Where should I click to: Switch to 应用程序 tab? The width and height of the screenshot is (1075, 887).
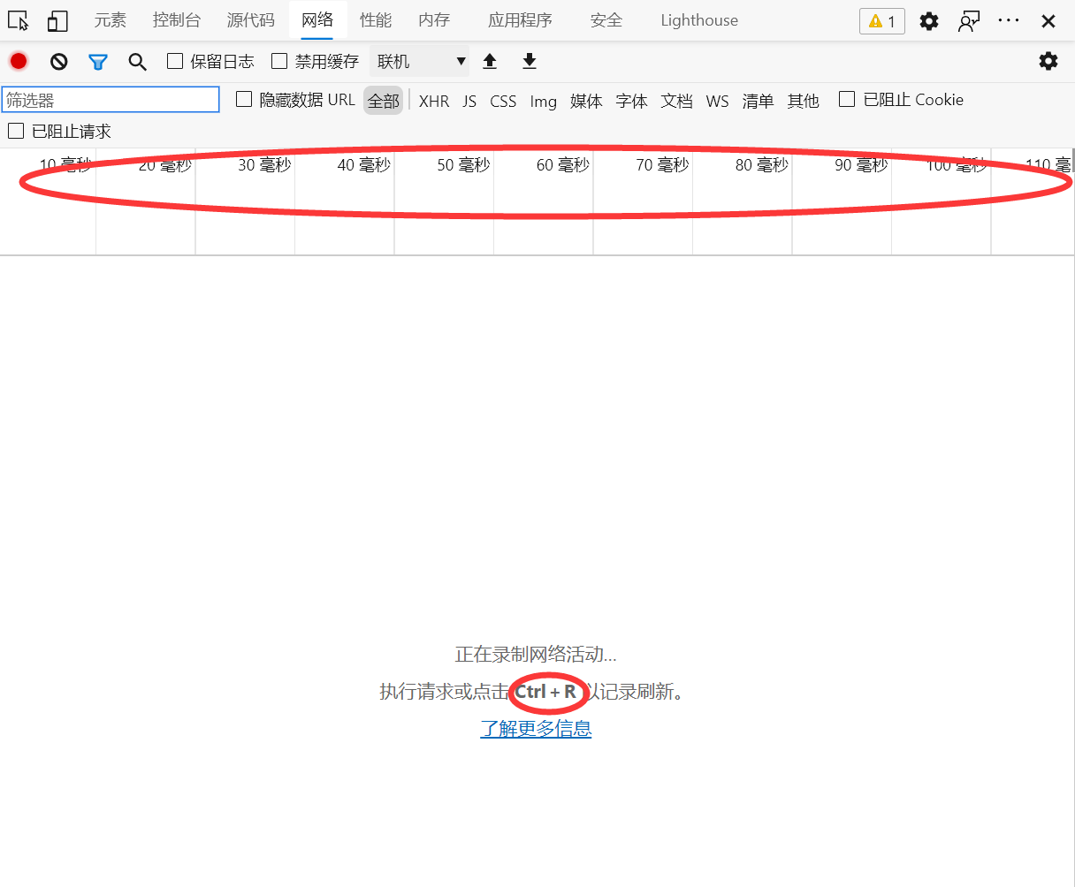tap(520, 20)
